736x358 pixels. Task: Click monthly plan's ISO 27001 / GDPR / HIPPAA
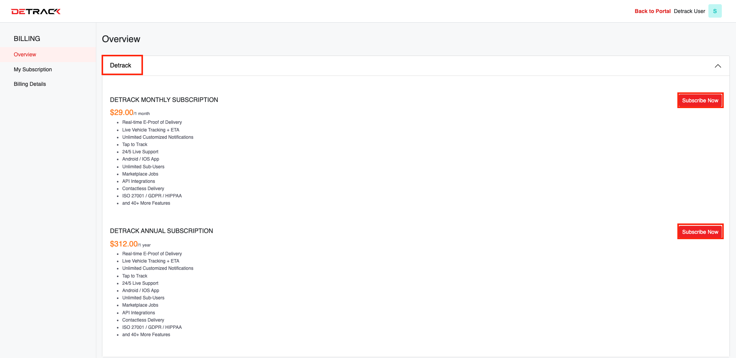[x=152, y=196]
